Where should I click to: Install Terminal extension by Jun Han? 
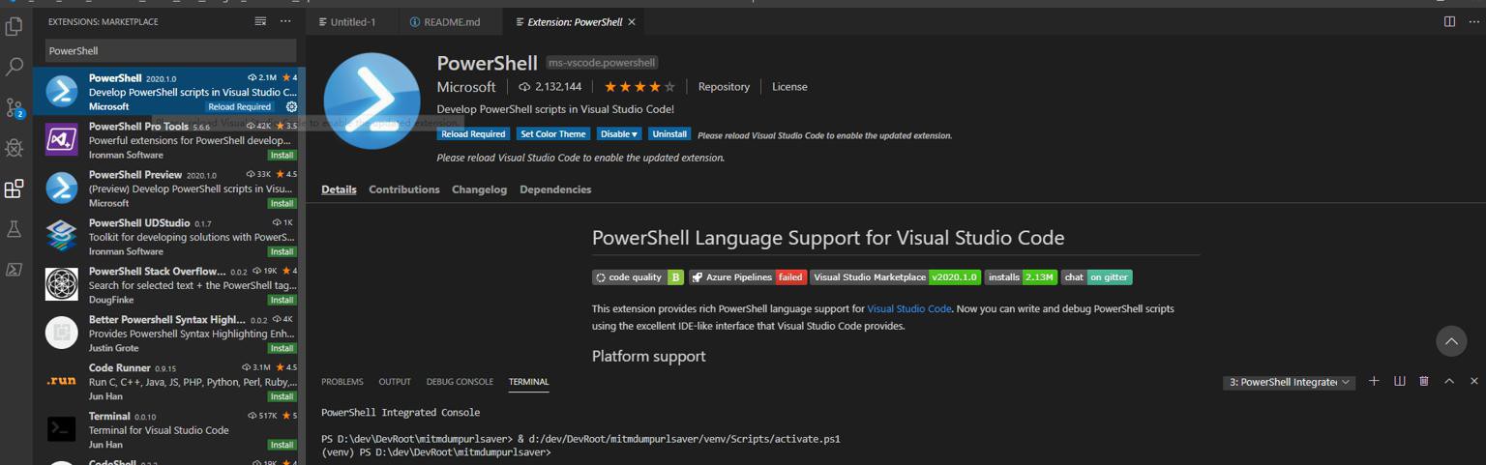tap(282, 445)
